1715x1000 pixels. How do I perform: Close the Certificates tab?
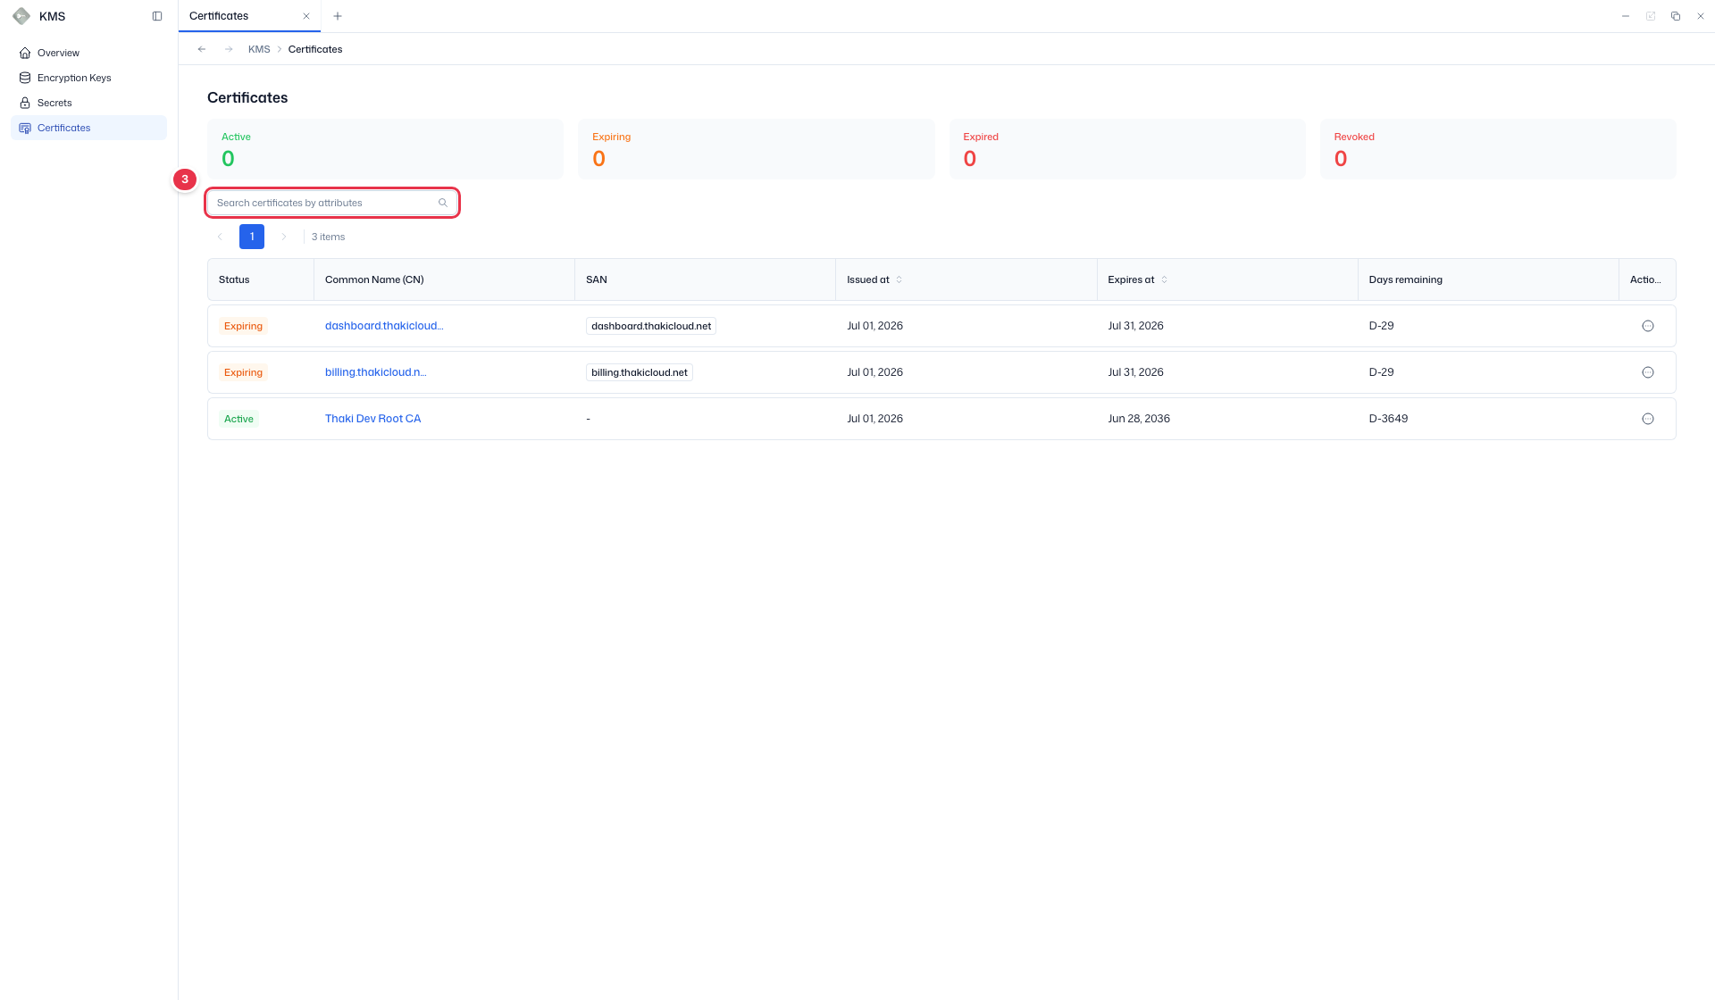pyautogui.click(x=306, y=16)
